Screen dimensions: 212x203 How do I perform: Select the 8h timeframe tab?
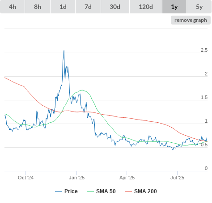click(x=38, y=7)
